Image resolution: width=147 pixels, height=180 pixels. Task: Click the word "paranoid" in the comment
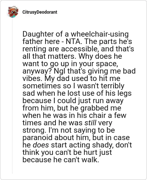pyautogui.click(x=37, y=137)
